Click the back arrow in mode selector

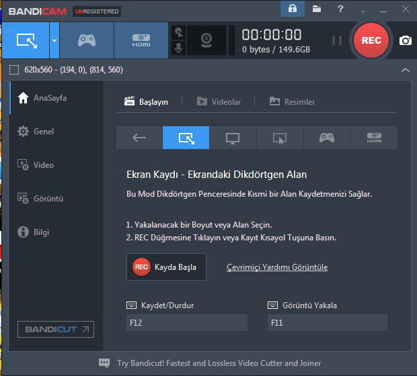139,138
